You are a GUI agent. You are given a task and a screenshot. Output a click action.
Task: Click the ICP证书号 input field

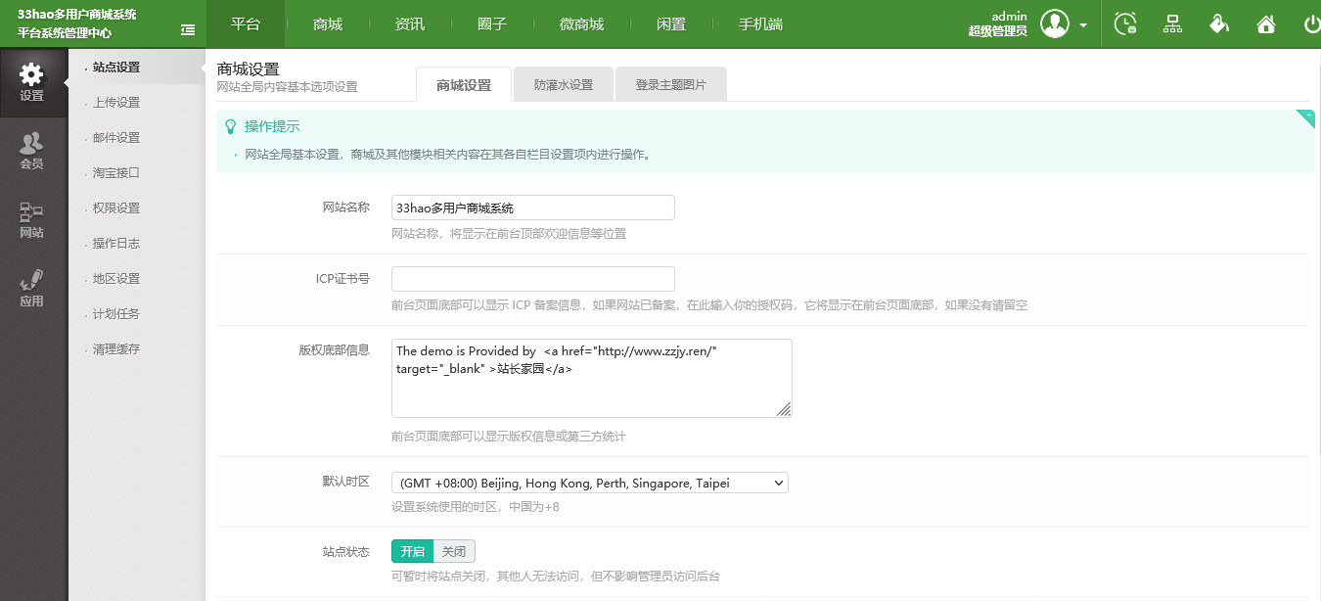(533, 279)
